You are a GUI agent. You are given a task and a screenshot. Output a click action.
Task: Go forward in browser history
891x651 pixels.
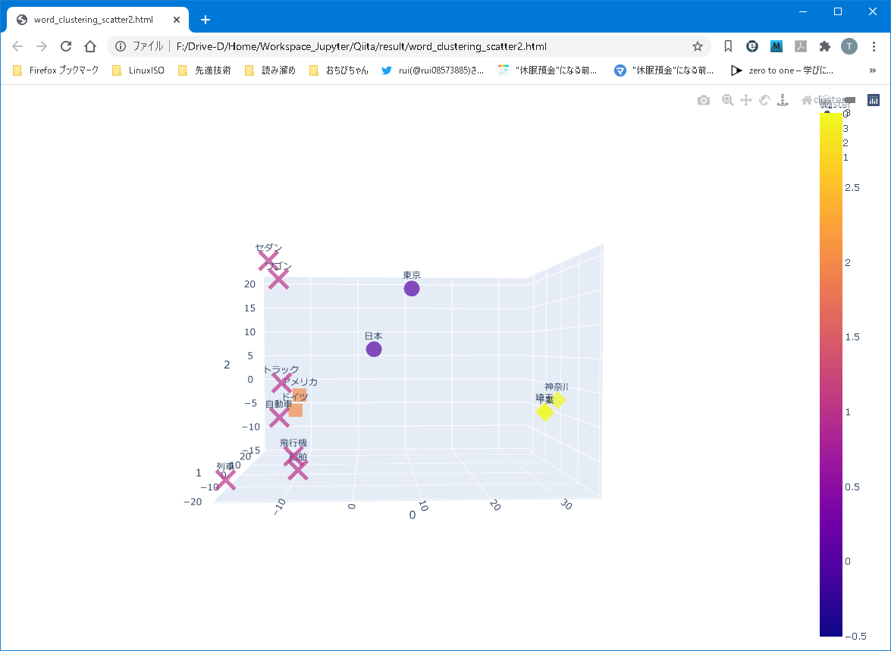coord(42,46)
